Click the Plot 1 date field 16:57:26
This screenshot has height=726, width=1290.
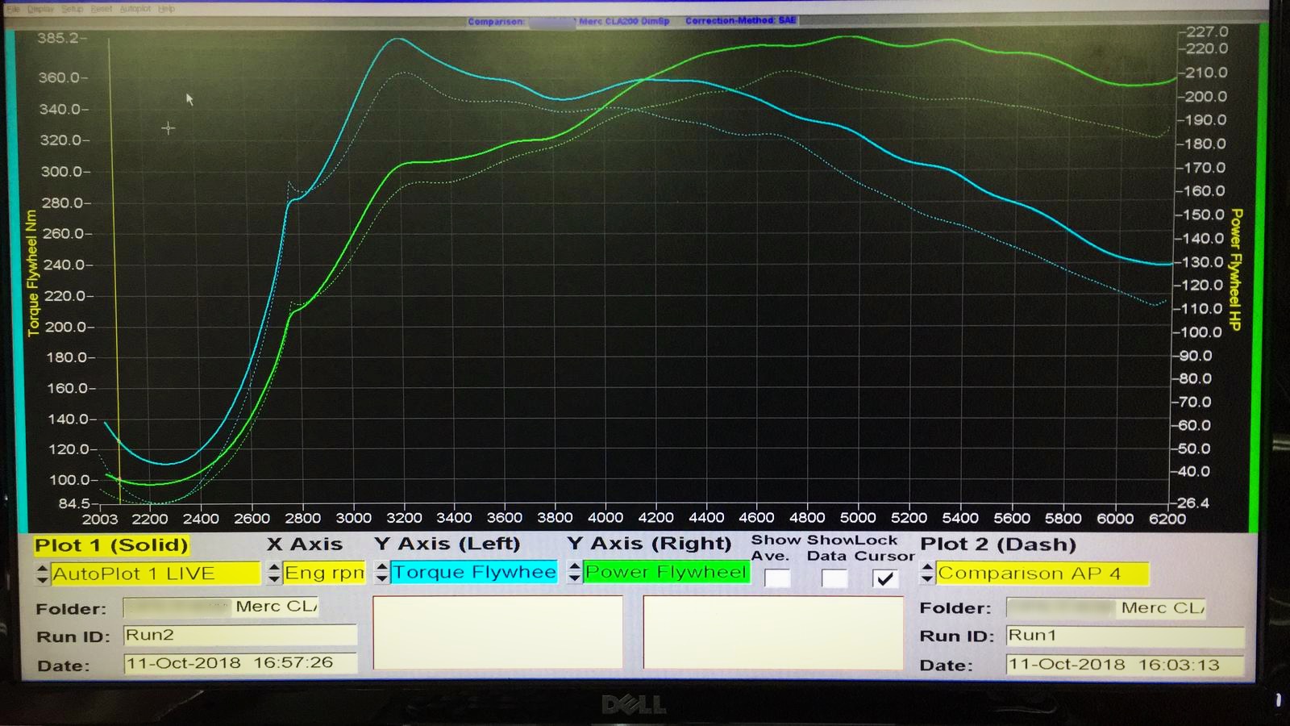(x=239, y=663)
